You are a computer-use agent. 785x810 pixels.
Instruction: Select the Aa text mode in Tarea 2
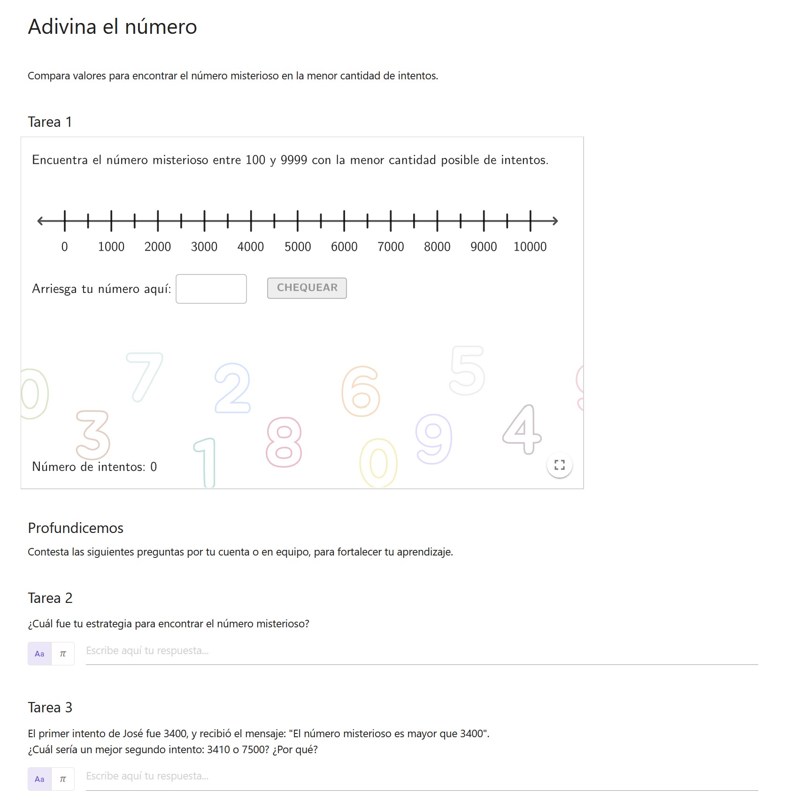39,654
